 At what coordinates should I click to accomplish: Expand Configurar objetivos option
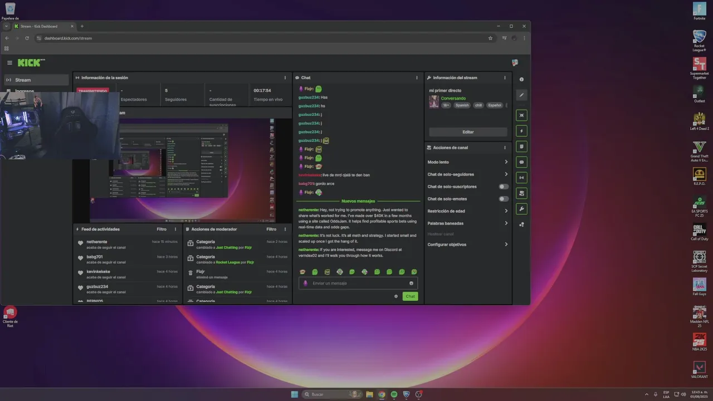tap(468, 244)
